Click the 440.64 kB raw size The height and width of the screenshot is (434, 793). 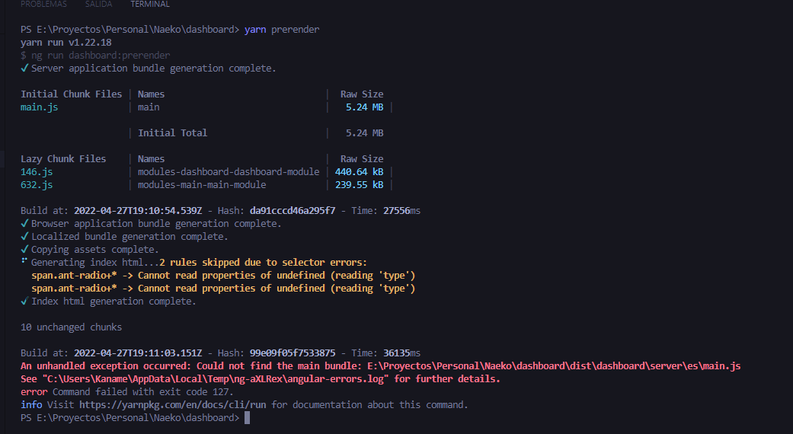(x=359, y=172)
